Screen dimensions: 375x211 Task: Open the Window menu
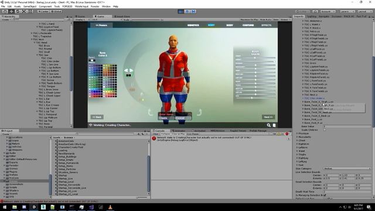coord(106,6)
